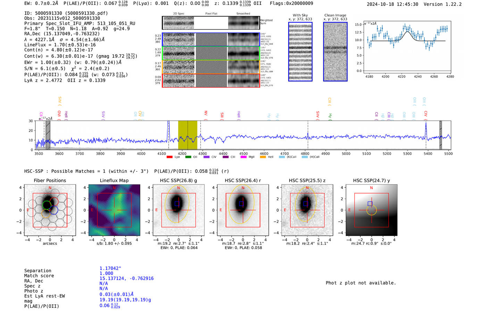Click the blue square marker in HSC g image

(177, 204)
